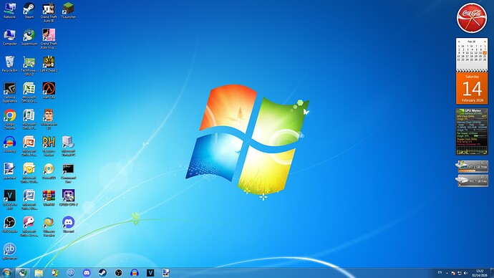Viewport: 494px width, 278px height.
Task: Select the TechPowerUp GPU-Z shortcut
Action: [29, 66]
